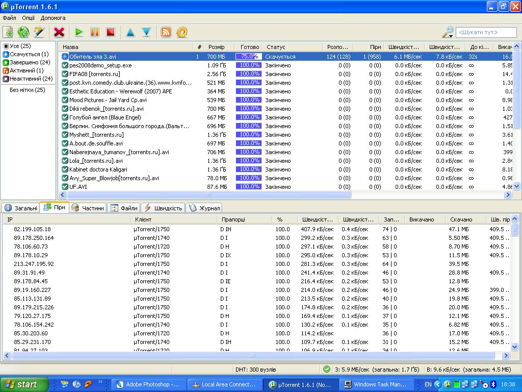Viewport: 522px width, 392px height.
Task: Stop the torrent with red square icon
Action: pos(110,32)
